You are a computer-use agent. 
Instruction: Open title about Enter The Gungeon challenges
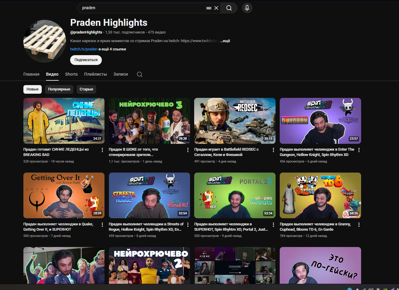(317, 152)
